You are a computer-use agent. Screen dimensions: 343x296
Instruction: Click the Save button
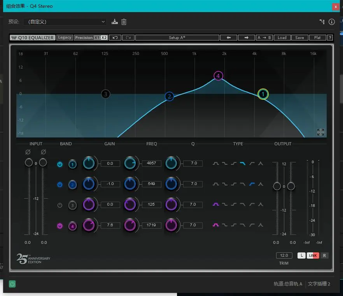coord(300,38)
